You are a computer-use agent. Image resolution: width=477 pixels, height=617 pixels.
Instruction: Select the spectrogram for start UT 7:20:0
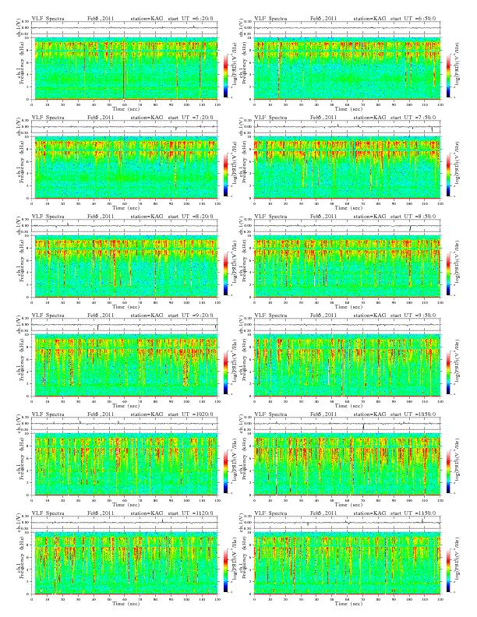pyautogui.click(x=125, y=167)
